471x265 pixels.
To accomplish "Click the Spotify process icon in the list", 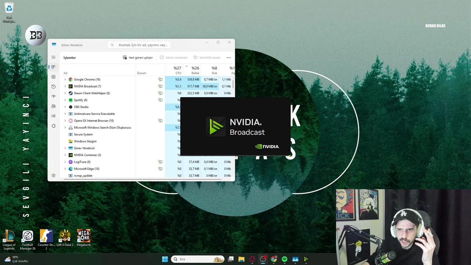I will (71, 100).
